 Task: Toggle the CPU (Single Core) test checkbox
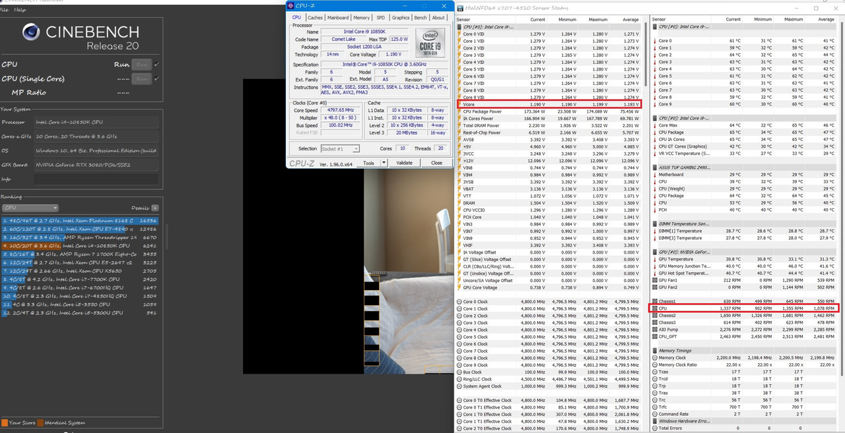coord(156,79)
